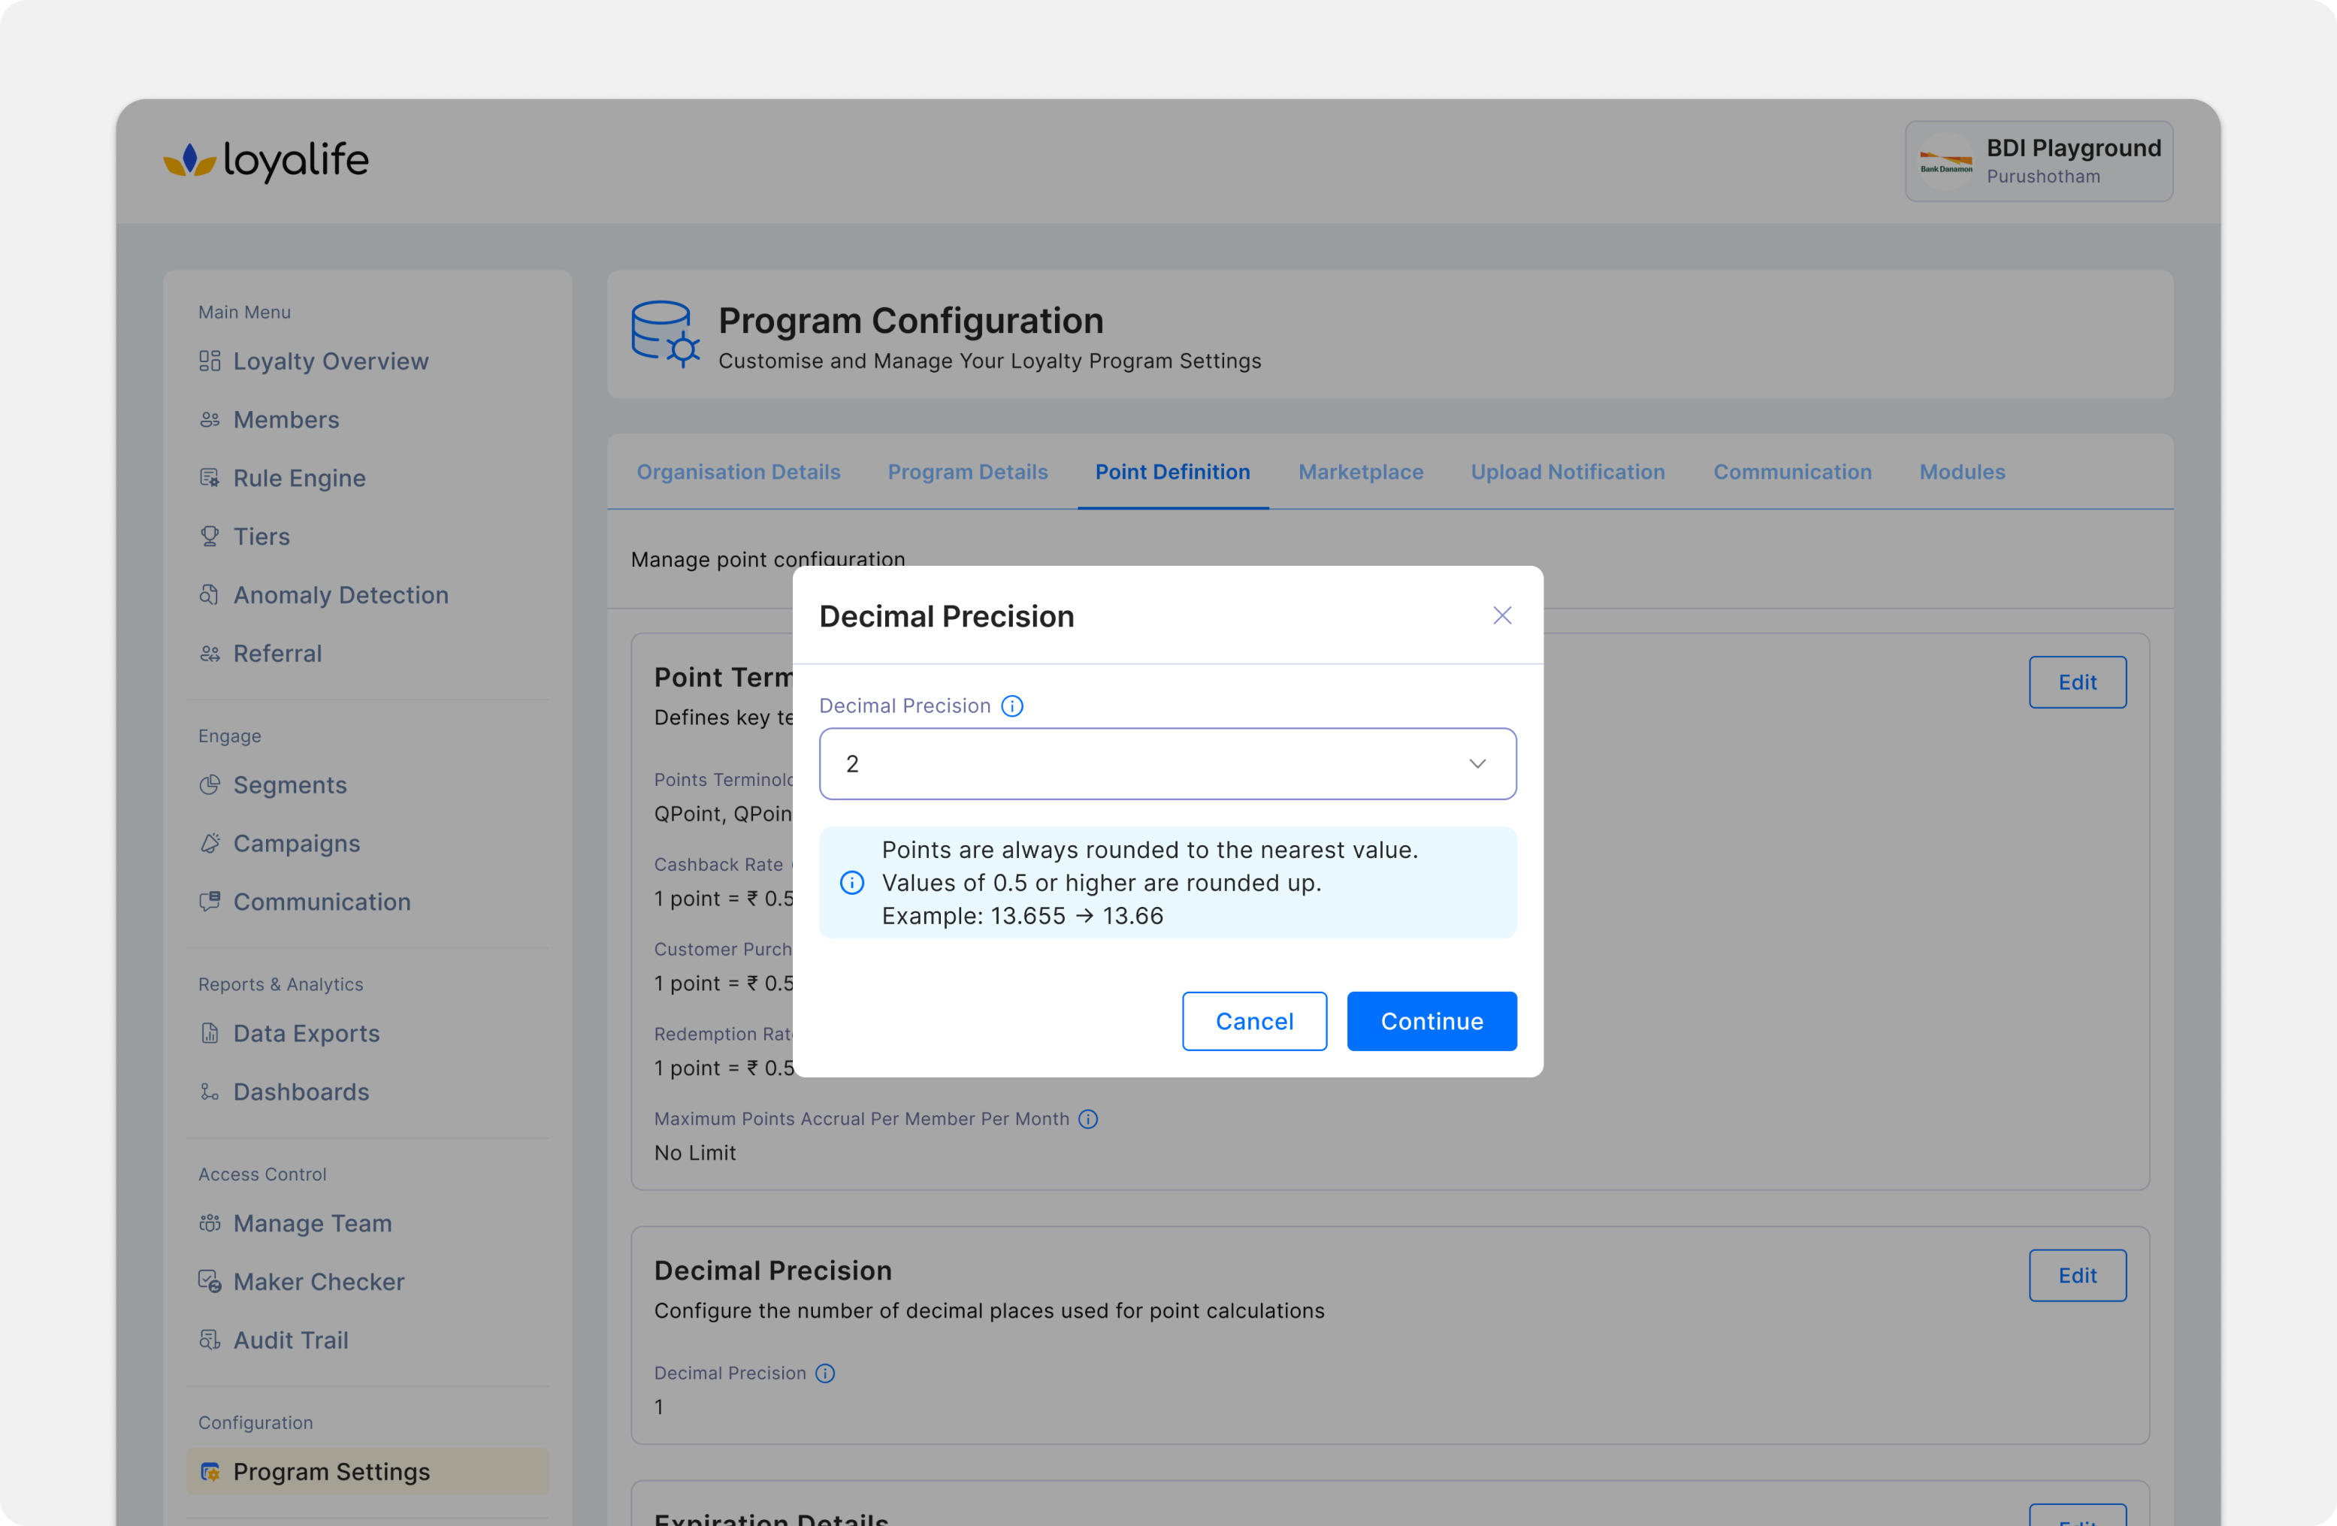Click the Maker Checker icon
This screenshot has width=2337, height=1526.
pos(209,1282)
